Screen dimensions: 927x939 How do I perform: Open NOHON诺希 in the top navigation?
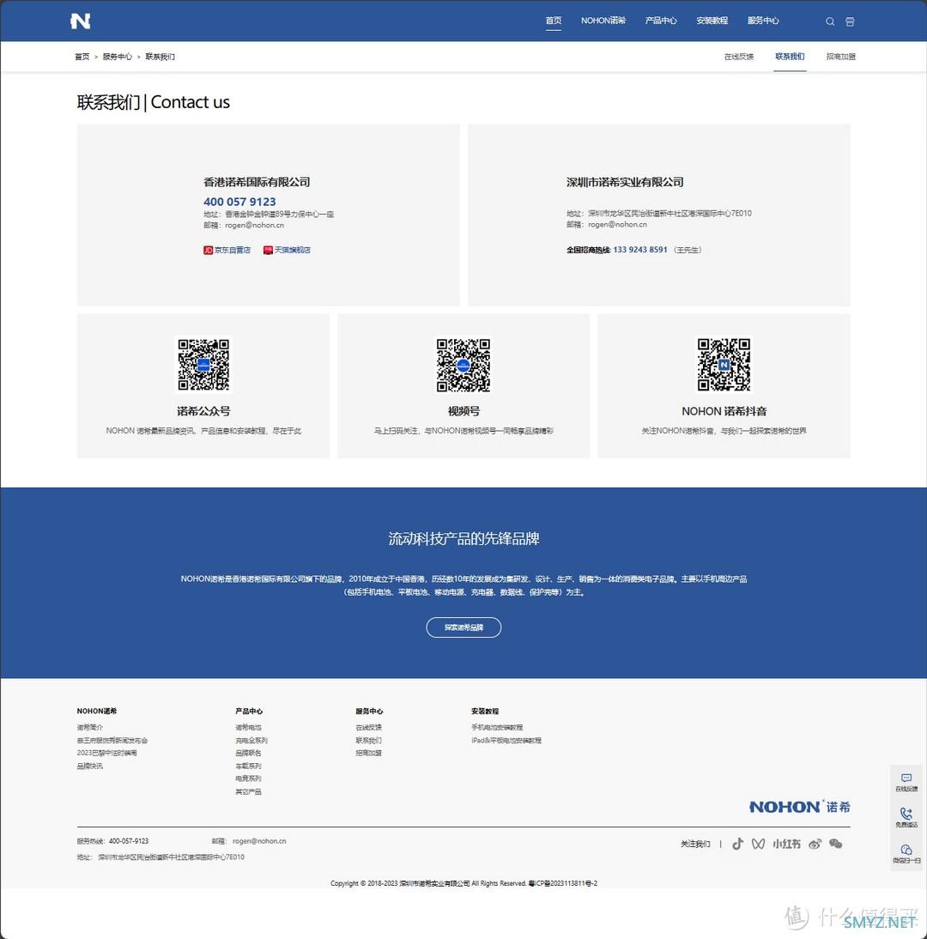[603, 21]
